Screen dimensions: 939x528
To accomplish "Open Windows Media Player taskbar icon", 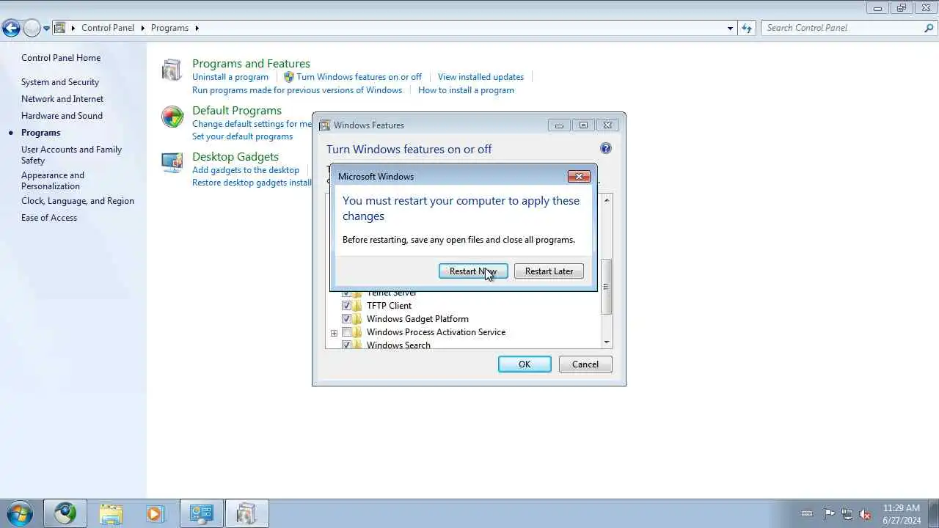I will (x=155, y=513).
